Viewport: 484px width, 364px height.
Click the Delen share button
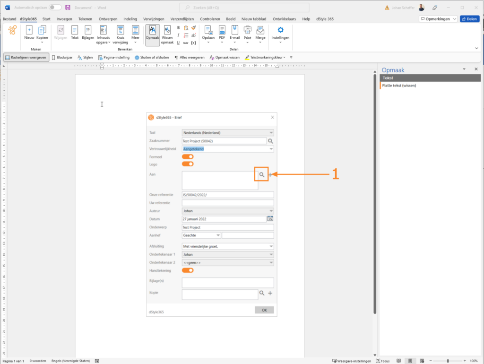point(469,19)
